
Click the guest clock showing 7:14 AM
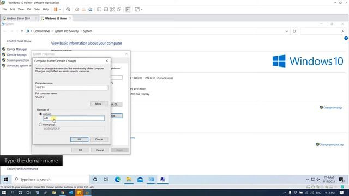[329, 180]
